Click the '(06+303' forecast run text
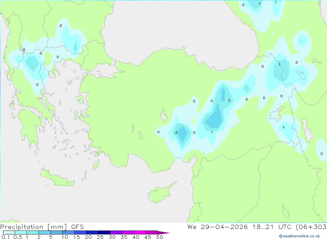The width and height of the screenshot is (327, 239). click(x=311, y=227)
